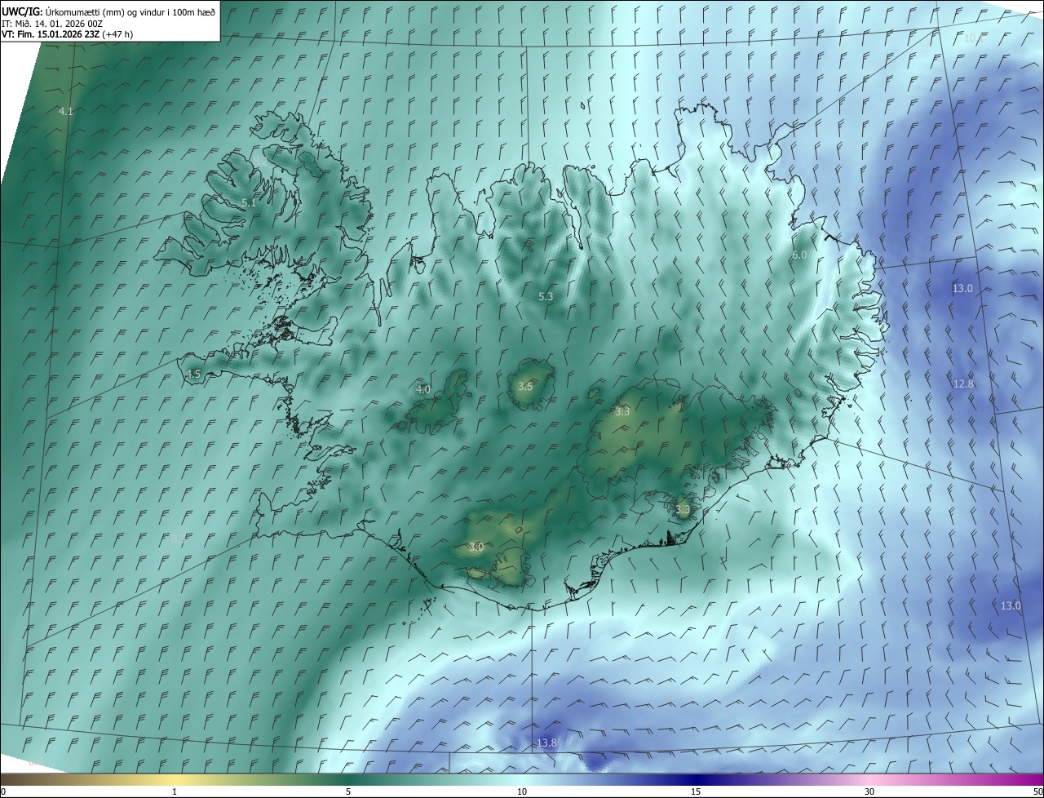Click the '50' tick on the color scale
Image resolution: width=1044 pixels, height=798 pixels.
(x=1037, y=792)
